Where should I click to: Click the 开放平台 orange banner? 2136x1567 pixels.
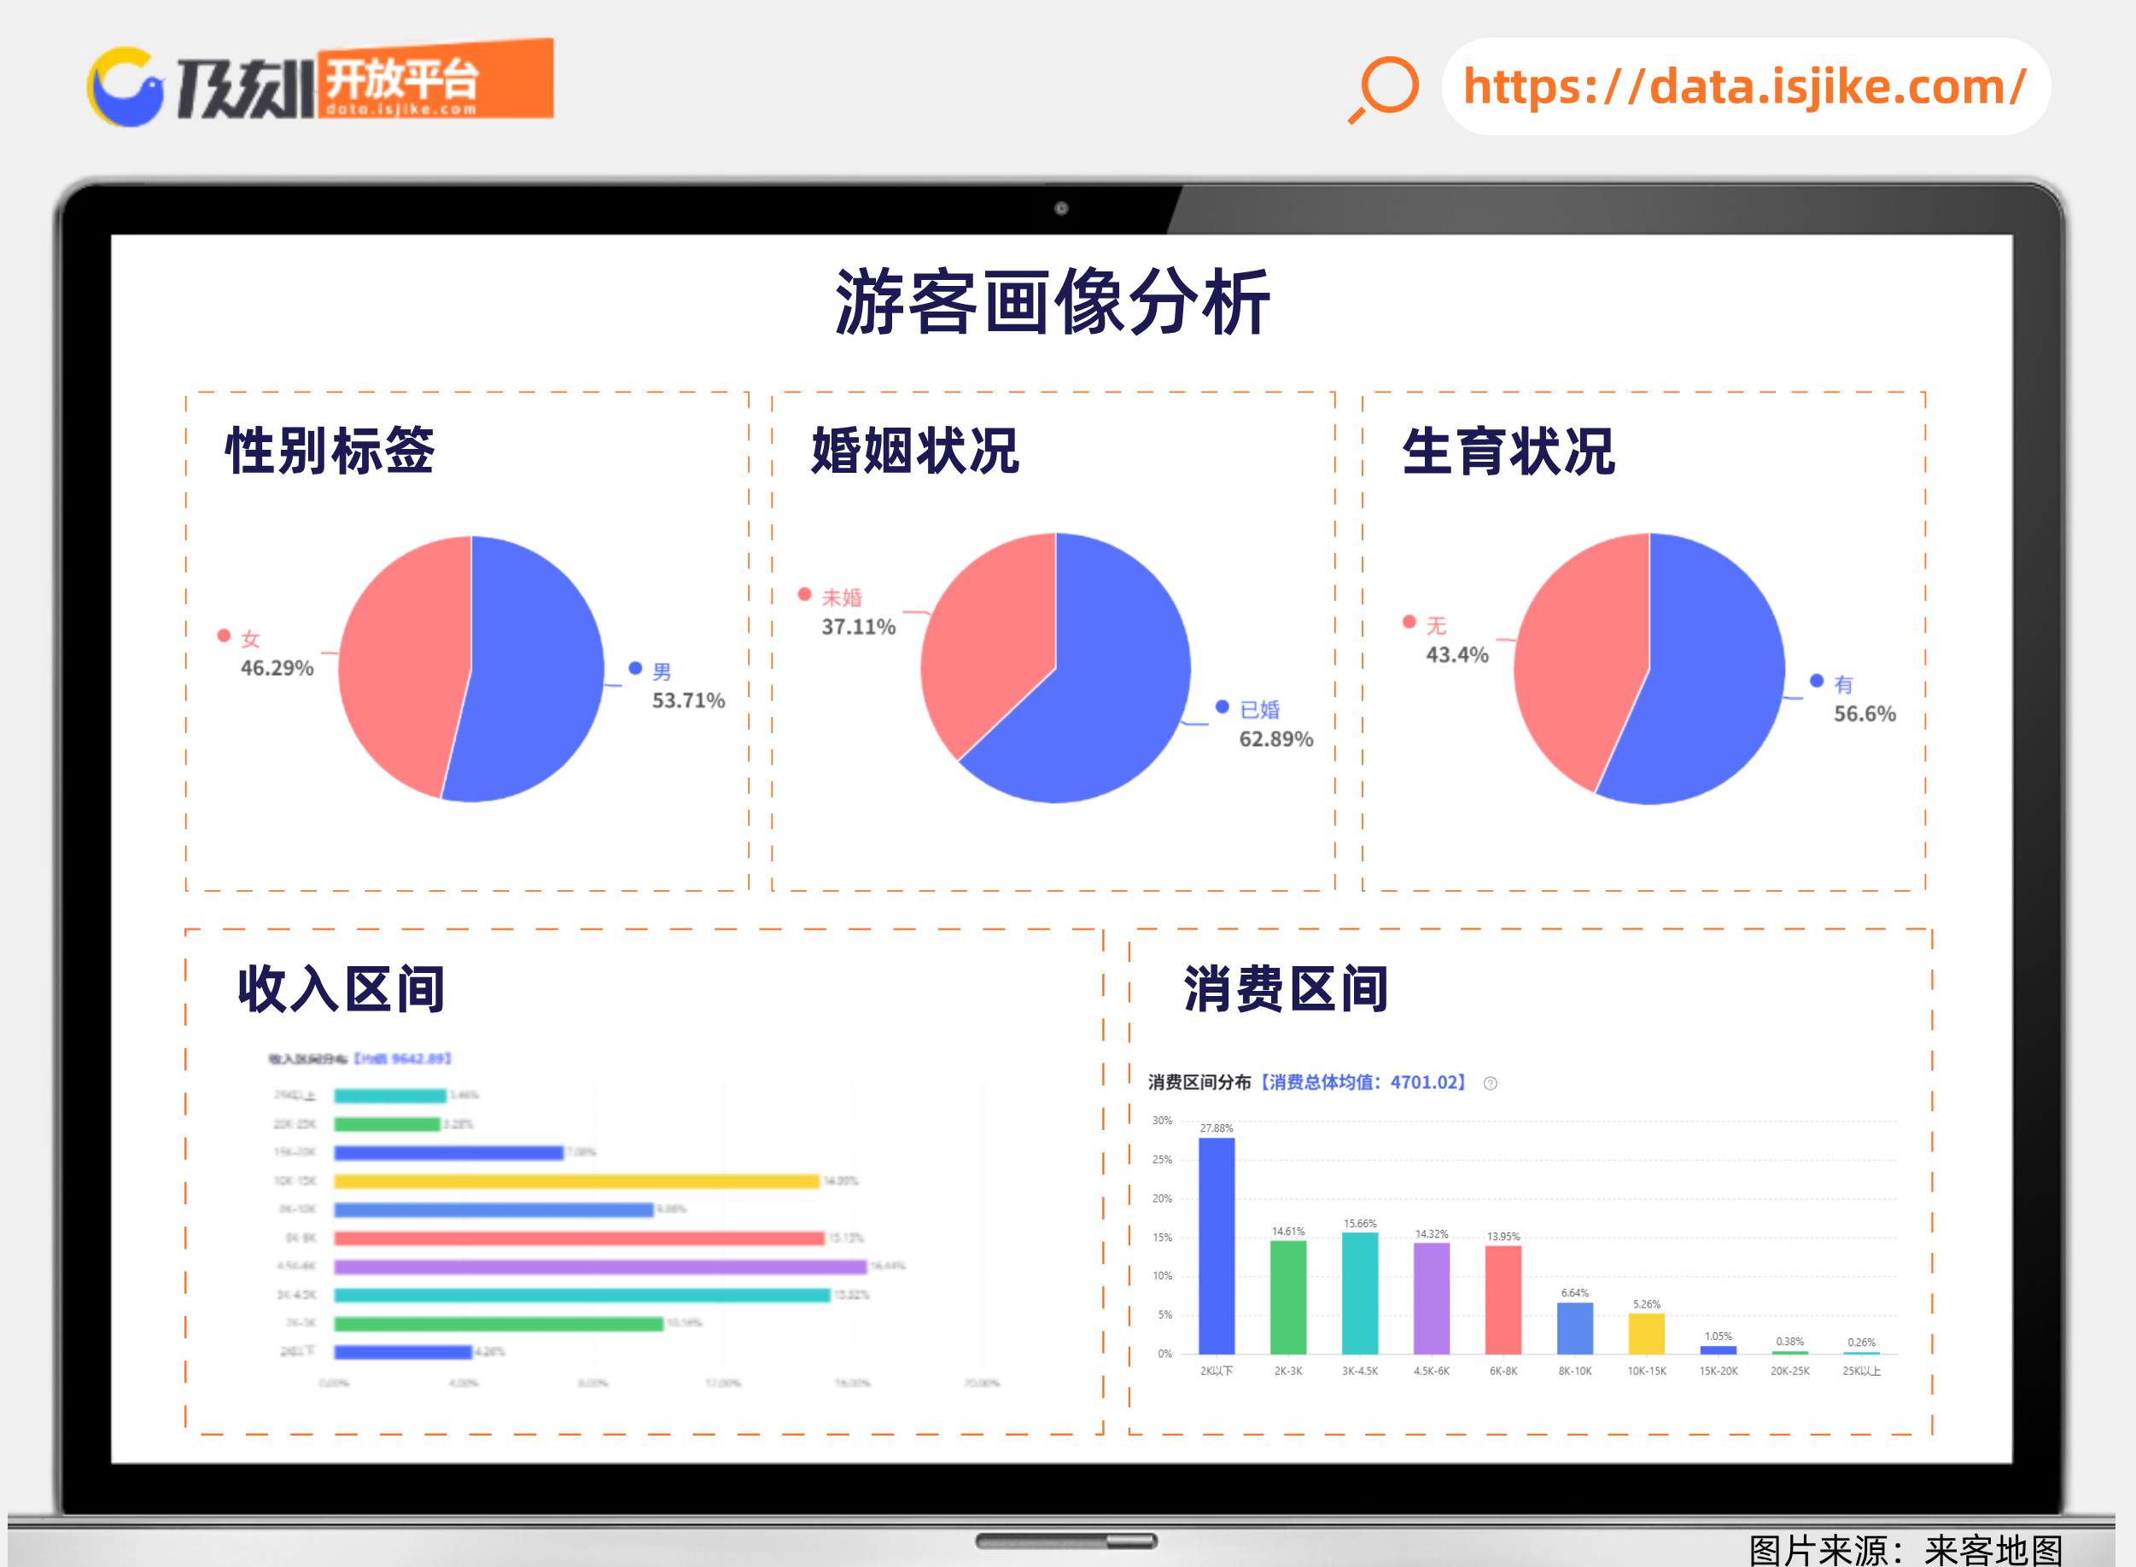pyautogui.click(x=435, y=82)
